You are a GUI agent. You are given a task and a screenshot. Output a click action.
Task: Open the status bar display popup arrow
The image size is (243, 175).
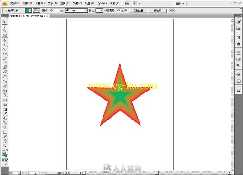pyautogui.click(x=80, y=173)
